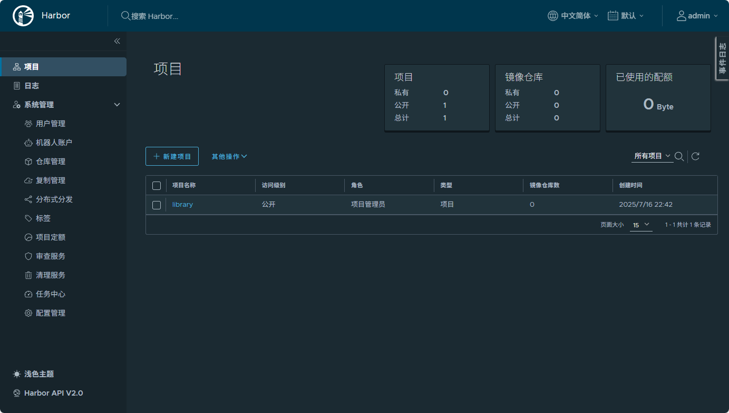Check the library project row checkbox

157,205
